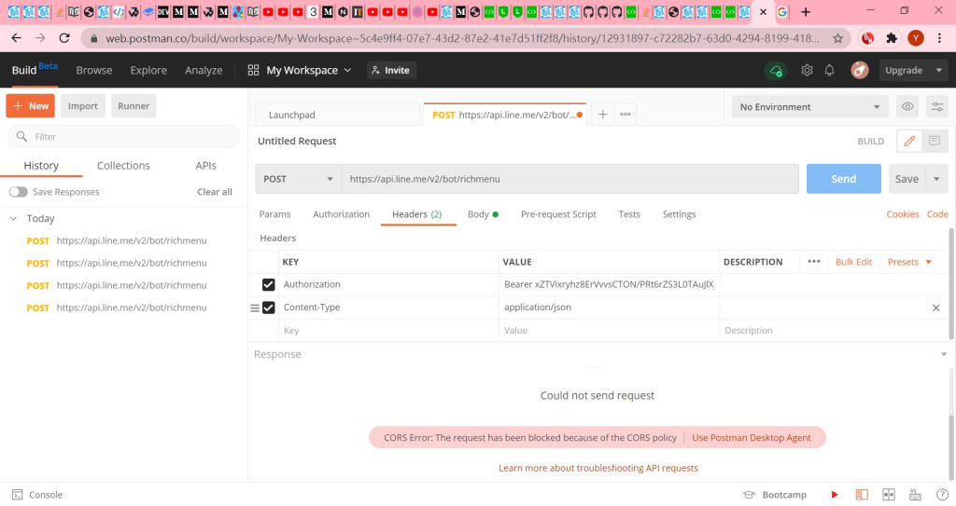This screenshot has height=506, width=956.
Task: Switch to the Collections tab
Action: click(x=123, y=166)
